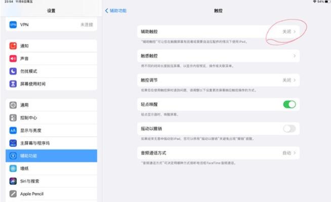Tap the 辅助功能 accessibility icon
331x202 pixels.
coord(13,156)
